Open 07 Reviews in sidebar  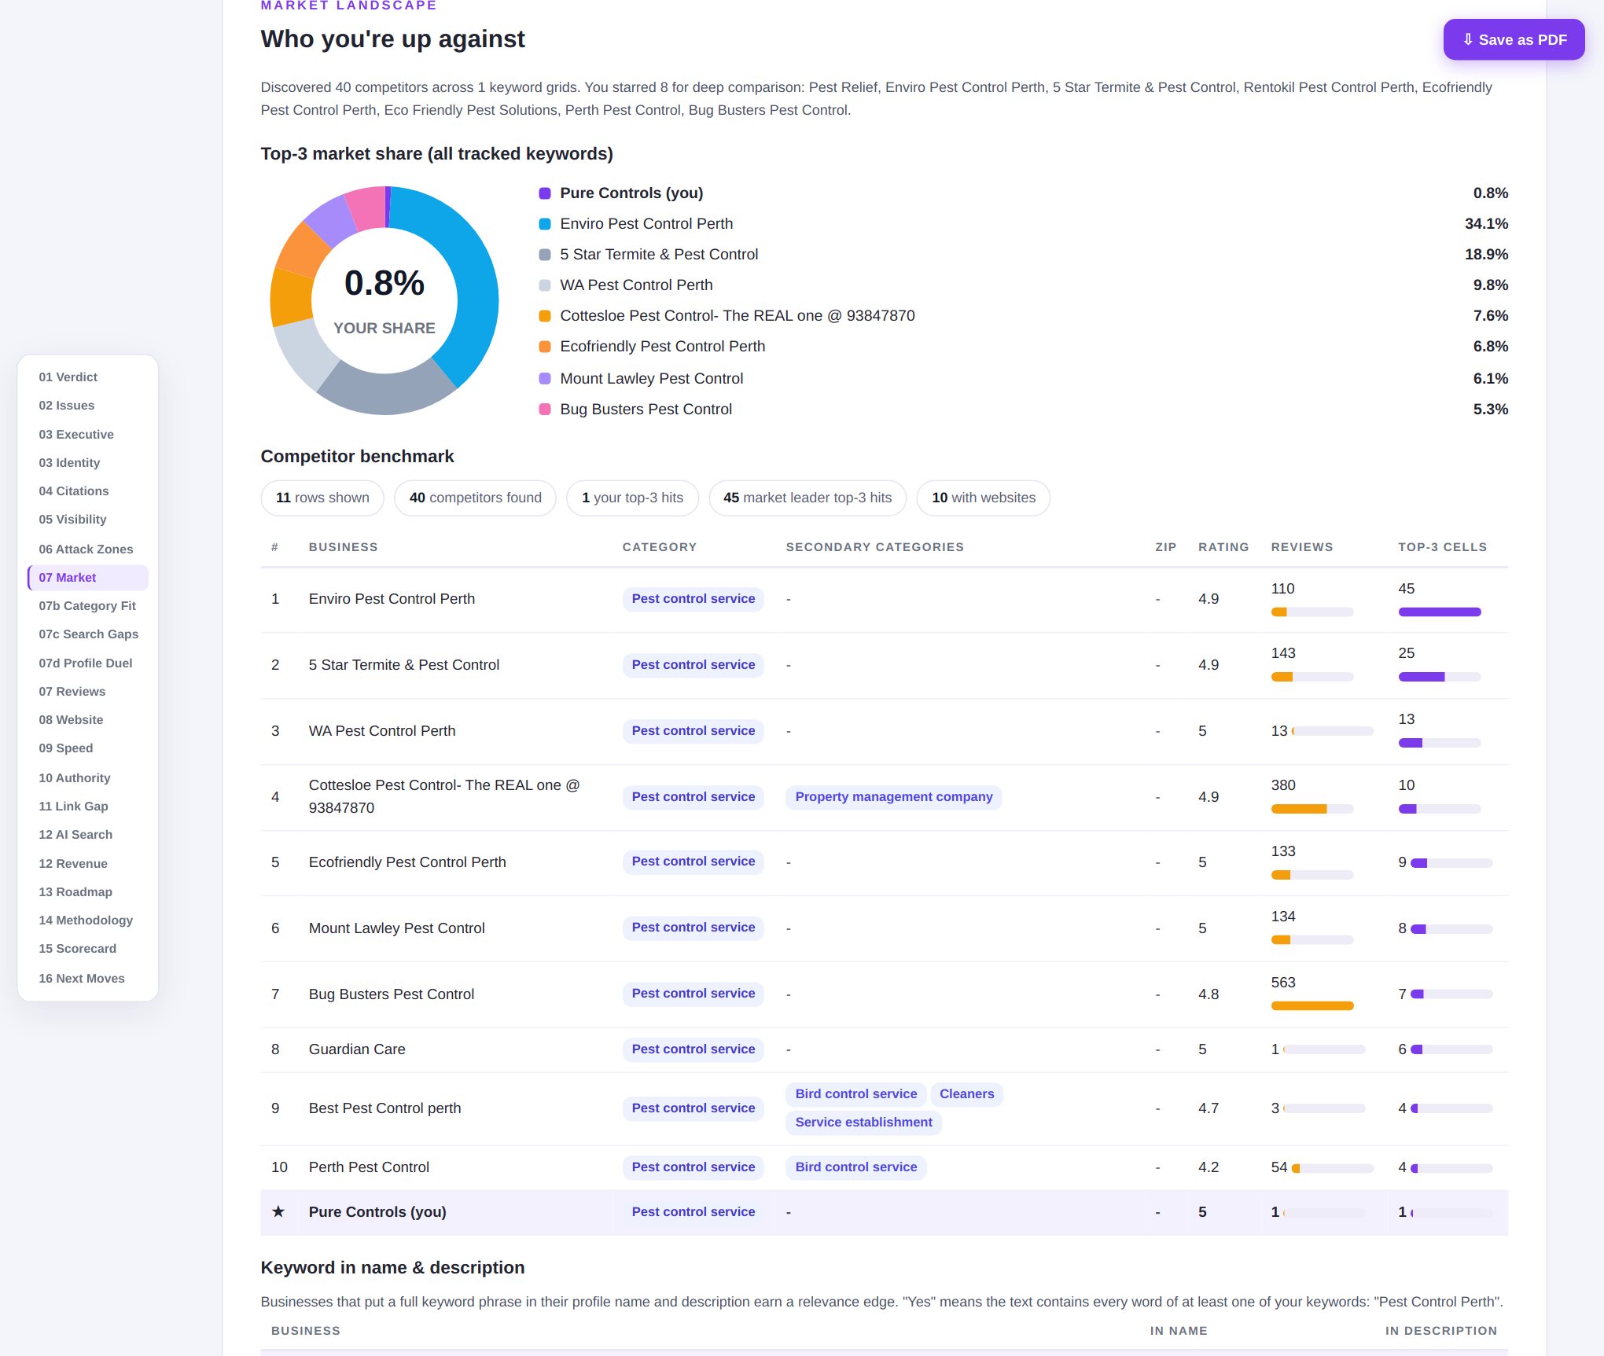coord(72,692)
